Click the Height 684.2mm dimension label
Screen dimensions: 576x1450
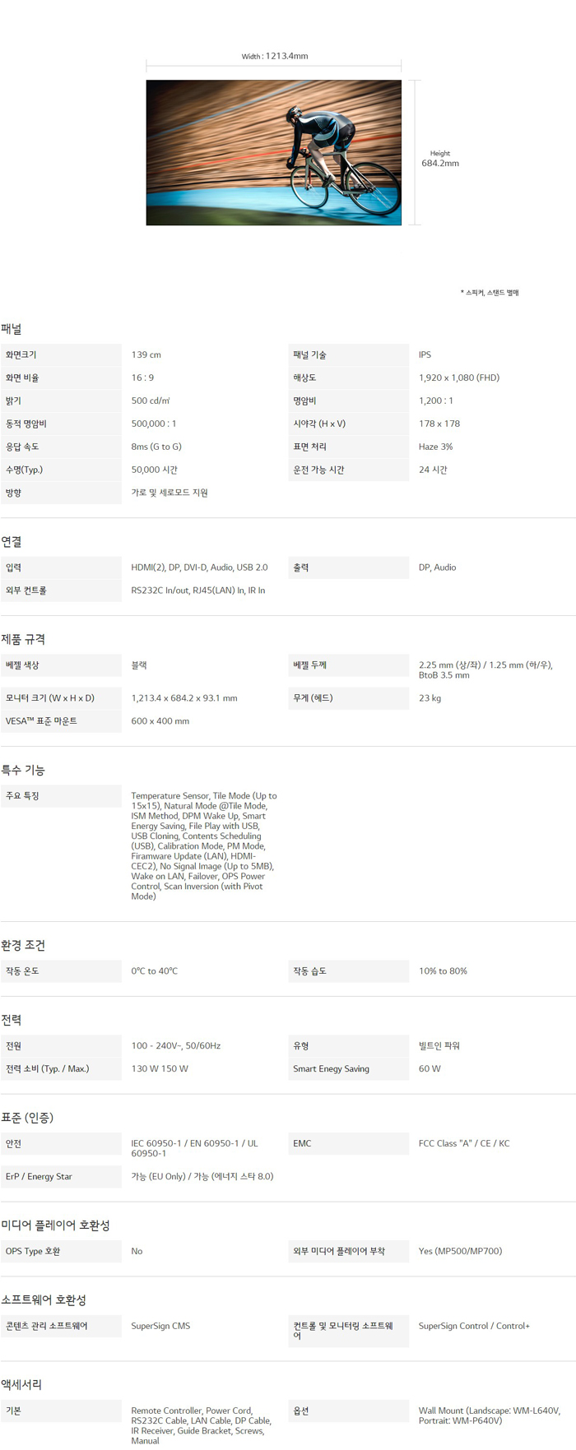coord(440,159)
